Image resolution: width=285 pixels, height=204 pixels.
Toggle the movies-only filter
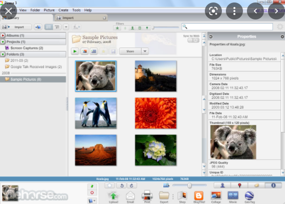click(140, 28)
